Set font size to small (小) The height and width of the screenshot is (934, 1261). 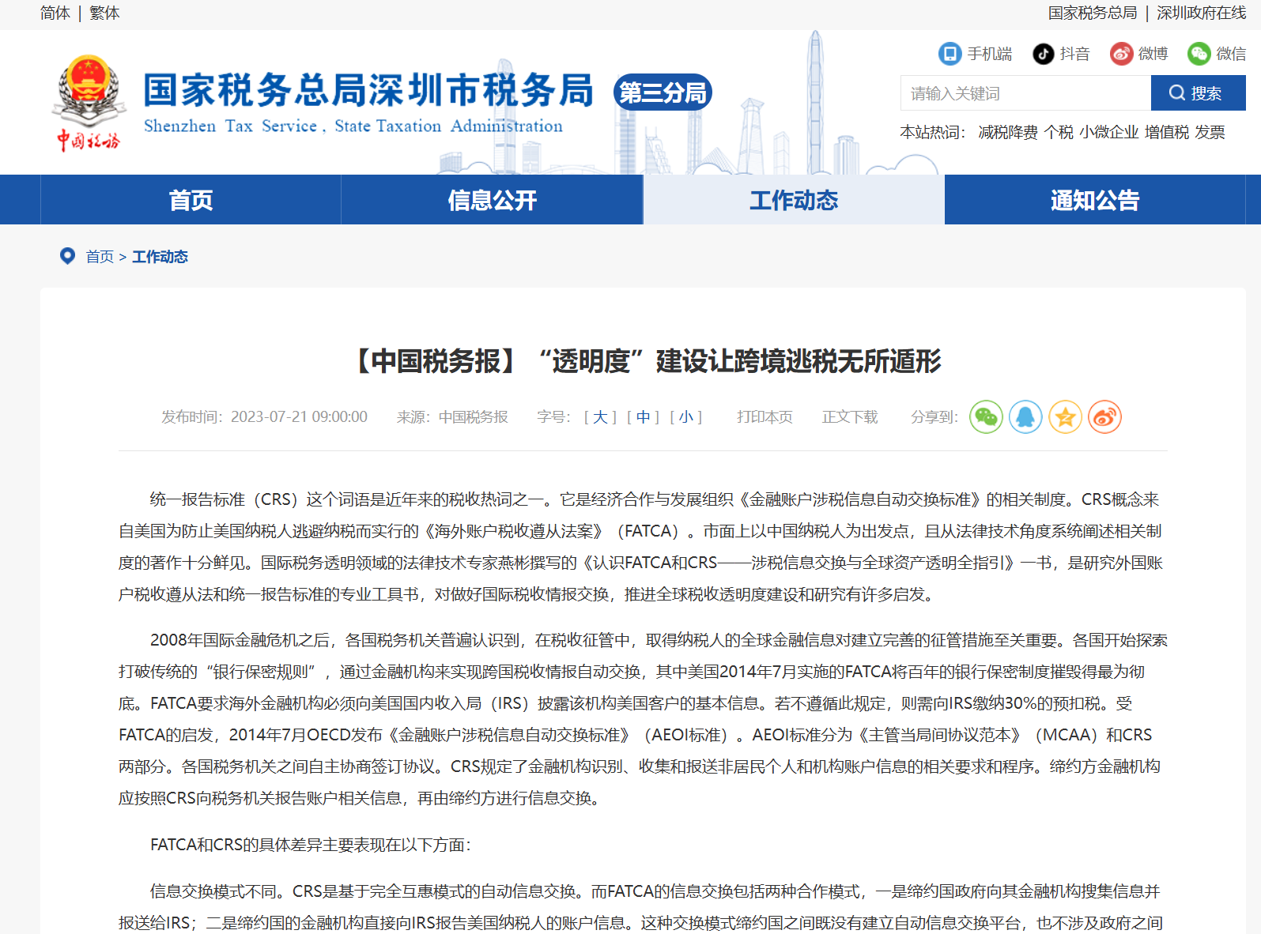click(685, 417)
